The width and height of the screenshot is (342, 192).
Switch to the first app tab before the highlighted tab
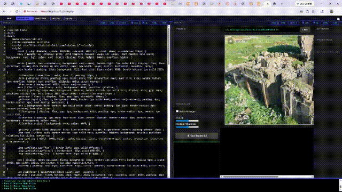click(x=9, y=19)
